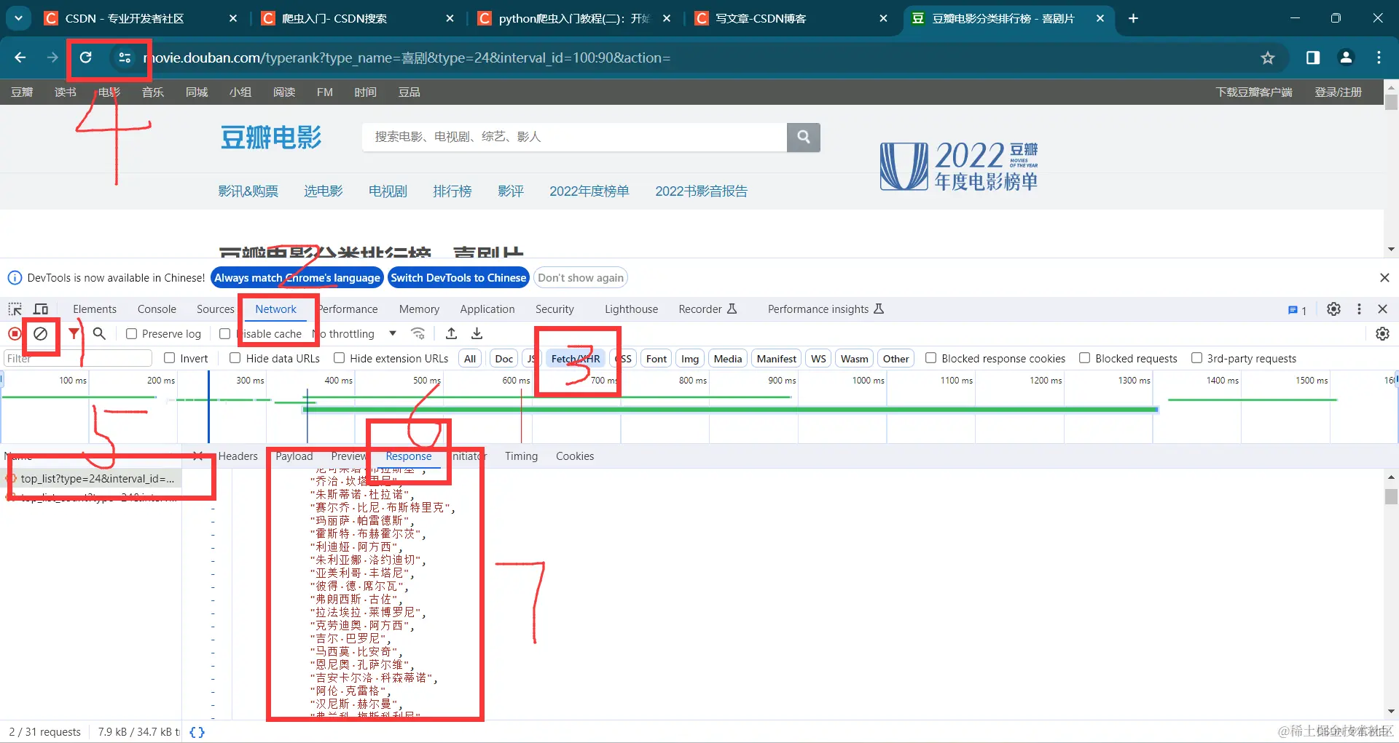Image resolution: width=1399 pixels, height=743 pixels.
Task: Bookmark this page with star icon
Action: coord(1268,57)
